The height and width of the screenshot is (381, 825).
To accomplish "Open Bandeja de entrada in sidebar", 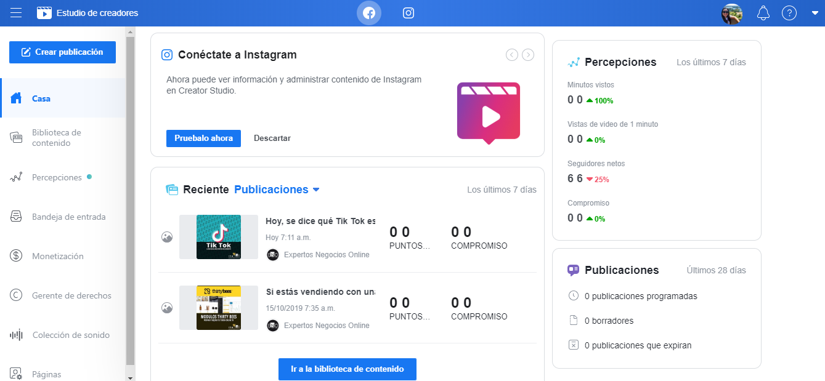I will [x=63, y=217].
